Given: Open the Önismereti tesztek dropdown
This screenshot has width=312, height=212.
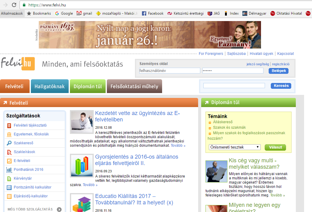Looking at the screenshot, I should [235, 147].
